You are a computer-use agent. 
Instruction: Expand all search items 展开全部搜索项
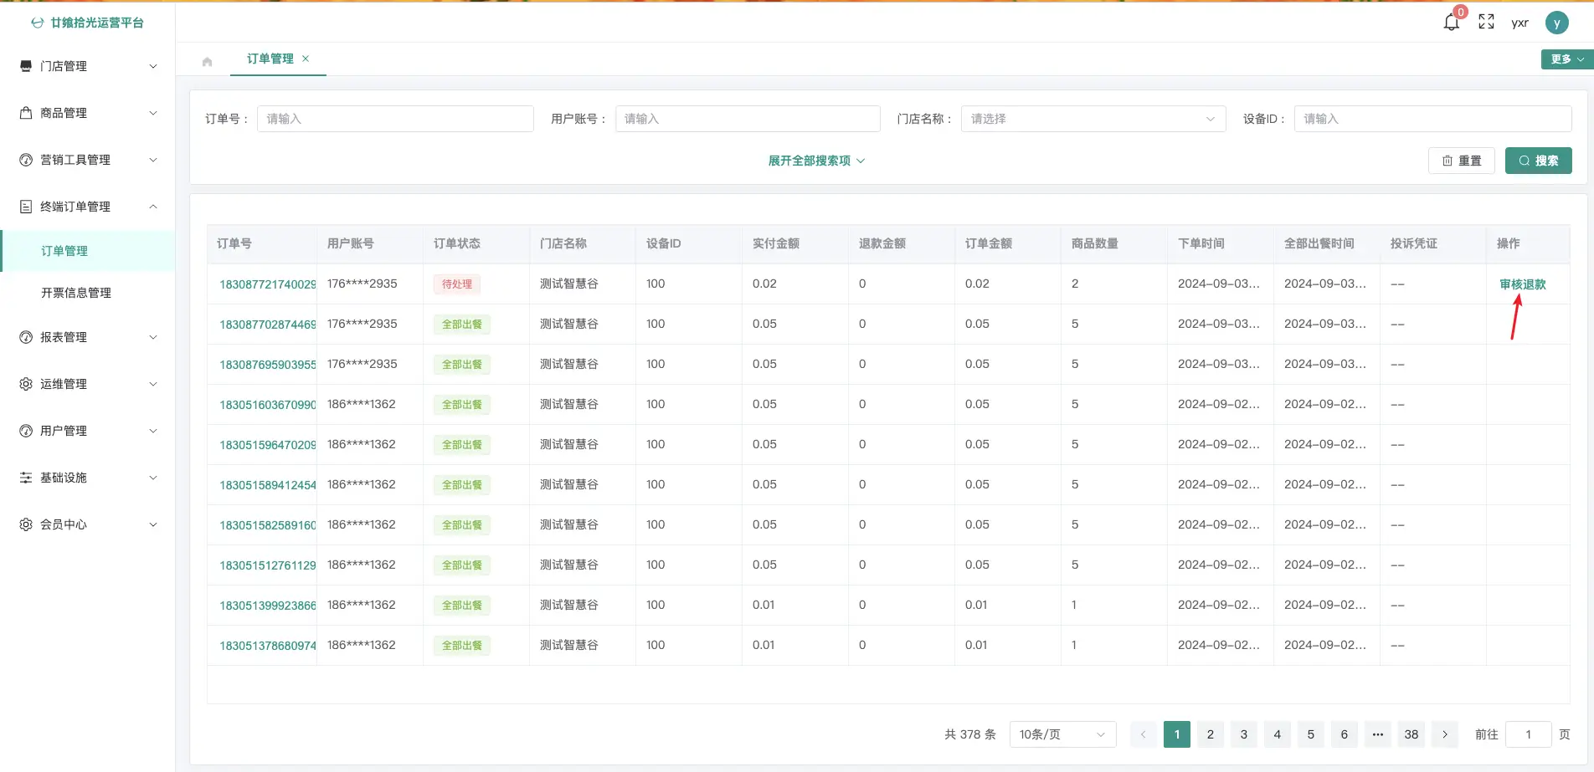(816, 161)
